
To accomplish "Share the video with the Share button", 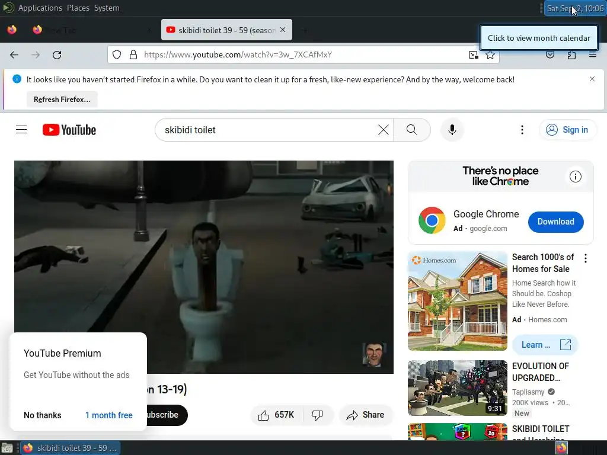I will click(366, 415).
